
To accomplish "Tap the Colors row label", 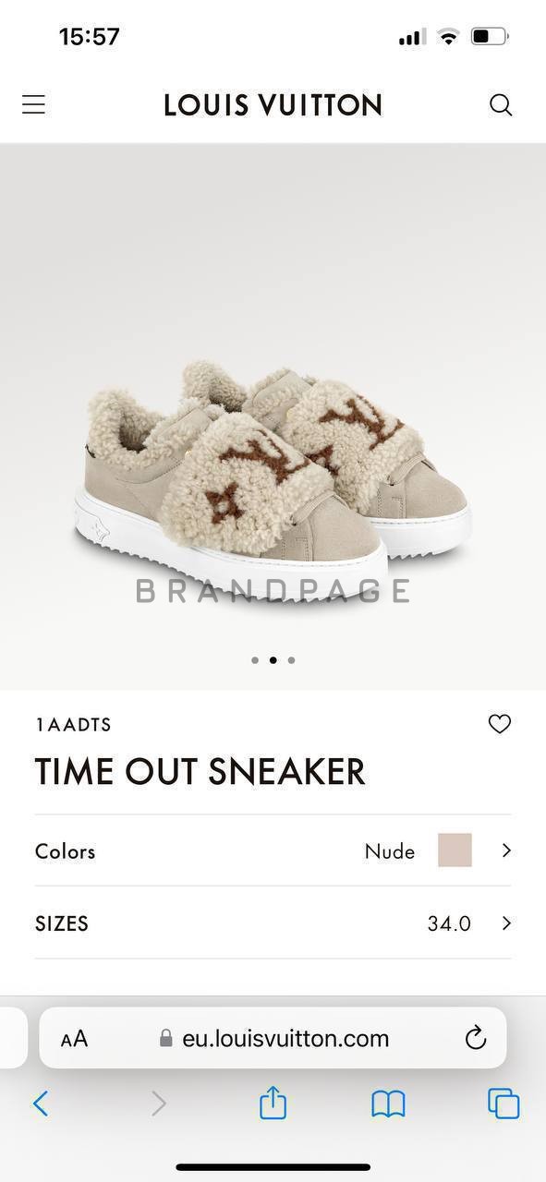I will pos(65,851).
